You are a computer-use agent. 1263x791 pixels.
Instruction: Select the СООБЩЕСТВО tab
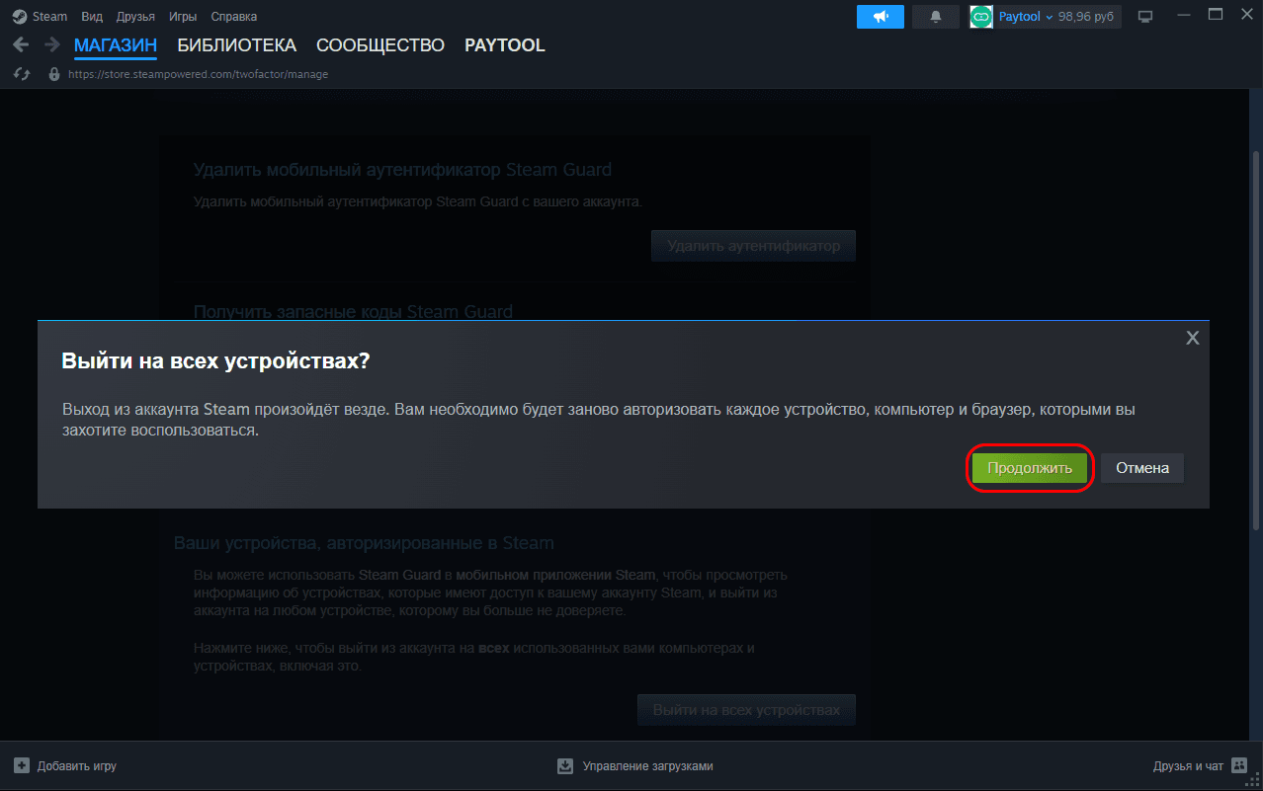(x=380, y=45)
